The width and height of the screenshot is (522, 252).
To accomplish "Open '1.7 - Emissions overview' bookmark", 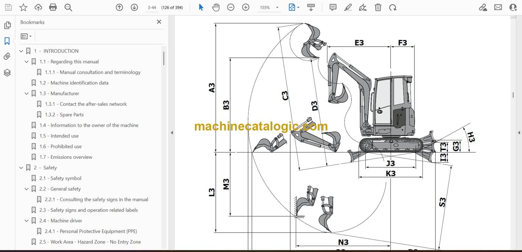I will click(x=66, y=157).
